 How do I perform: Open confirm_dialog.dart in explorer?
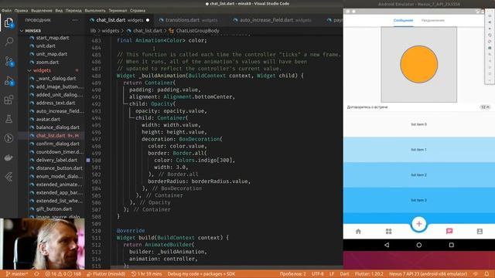[57, 144]
